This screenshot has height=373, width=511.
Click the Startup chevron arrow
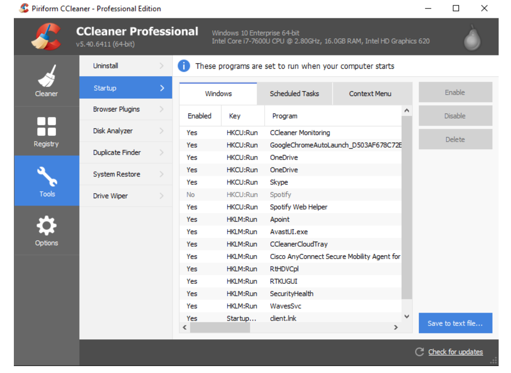pos(162,88)
